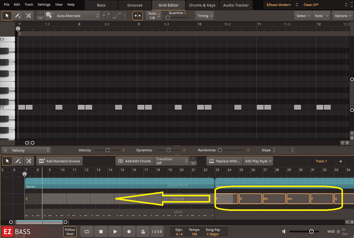Expand the Timing options
This screenshot has width=354, height=238.
tap(205, 16)
